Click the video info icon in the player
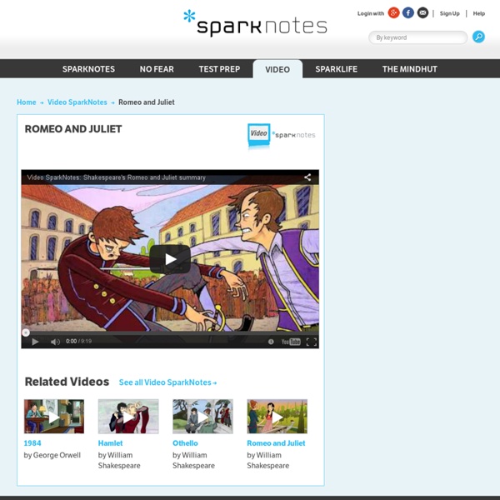 pyautogui.click(x=271, y=342)
